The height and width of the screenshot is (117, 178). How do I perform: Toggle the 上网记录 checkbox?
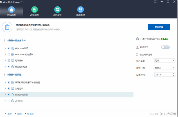[x=9, y=89]
